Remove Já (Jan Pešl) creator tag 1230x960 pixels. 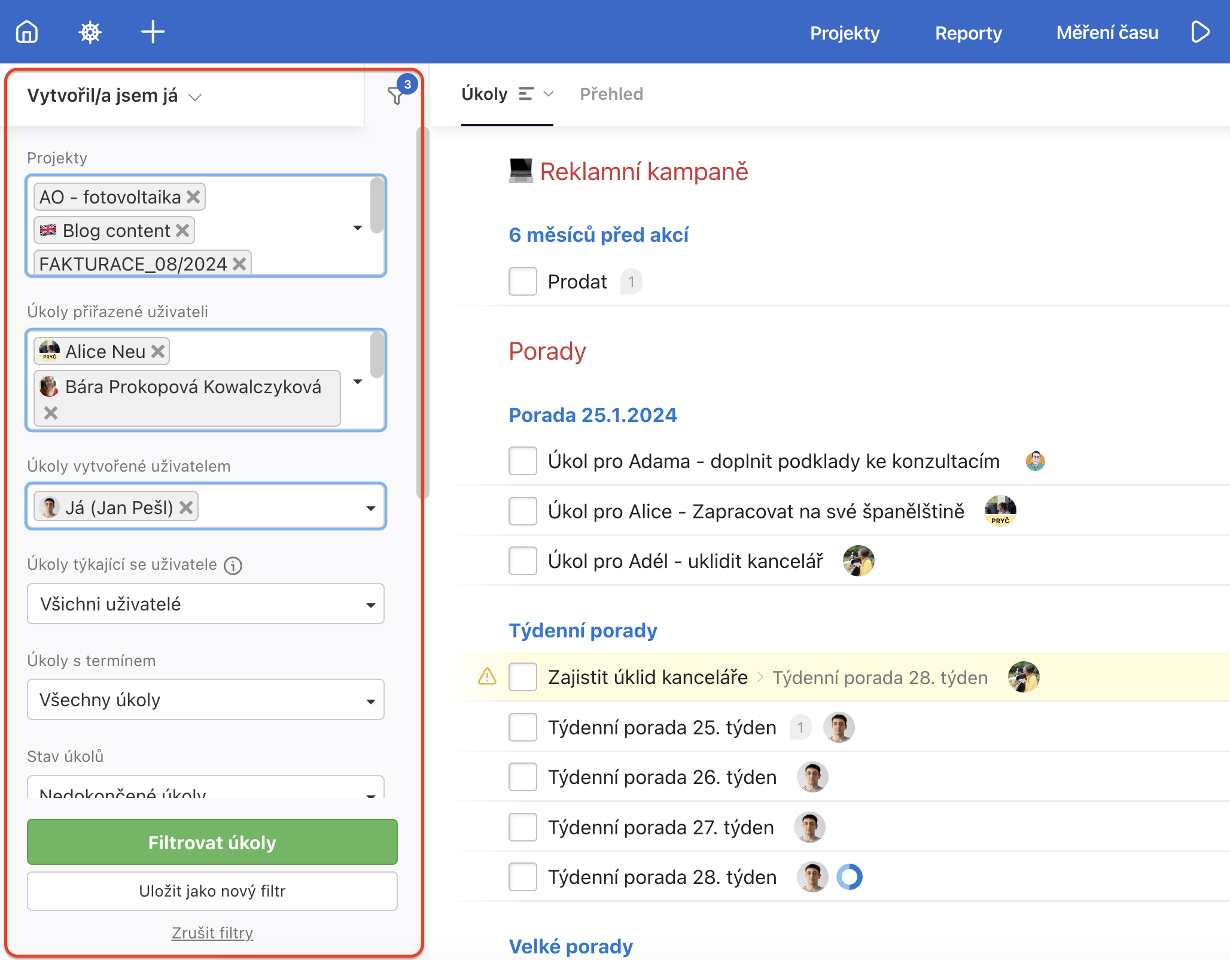click(x=186, y=508)
